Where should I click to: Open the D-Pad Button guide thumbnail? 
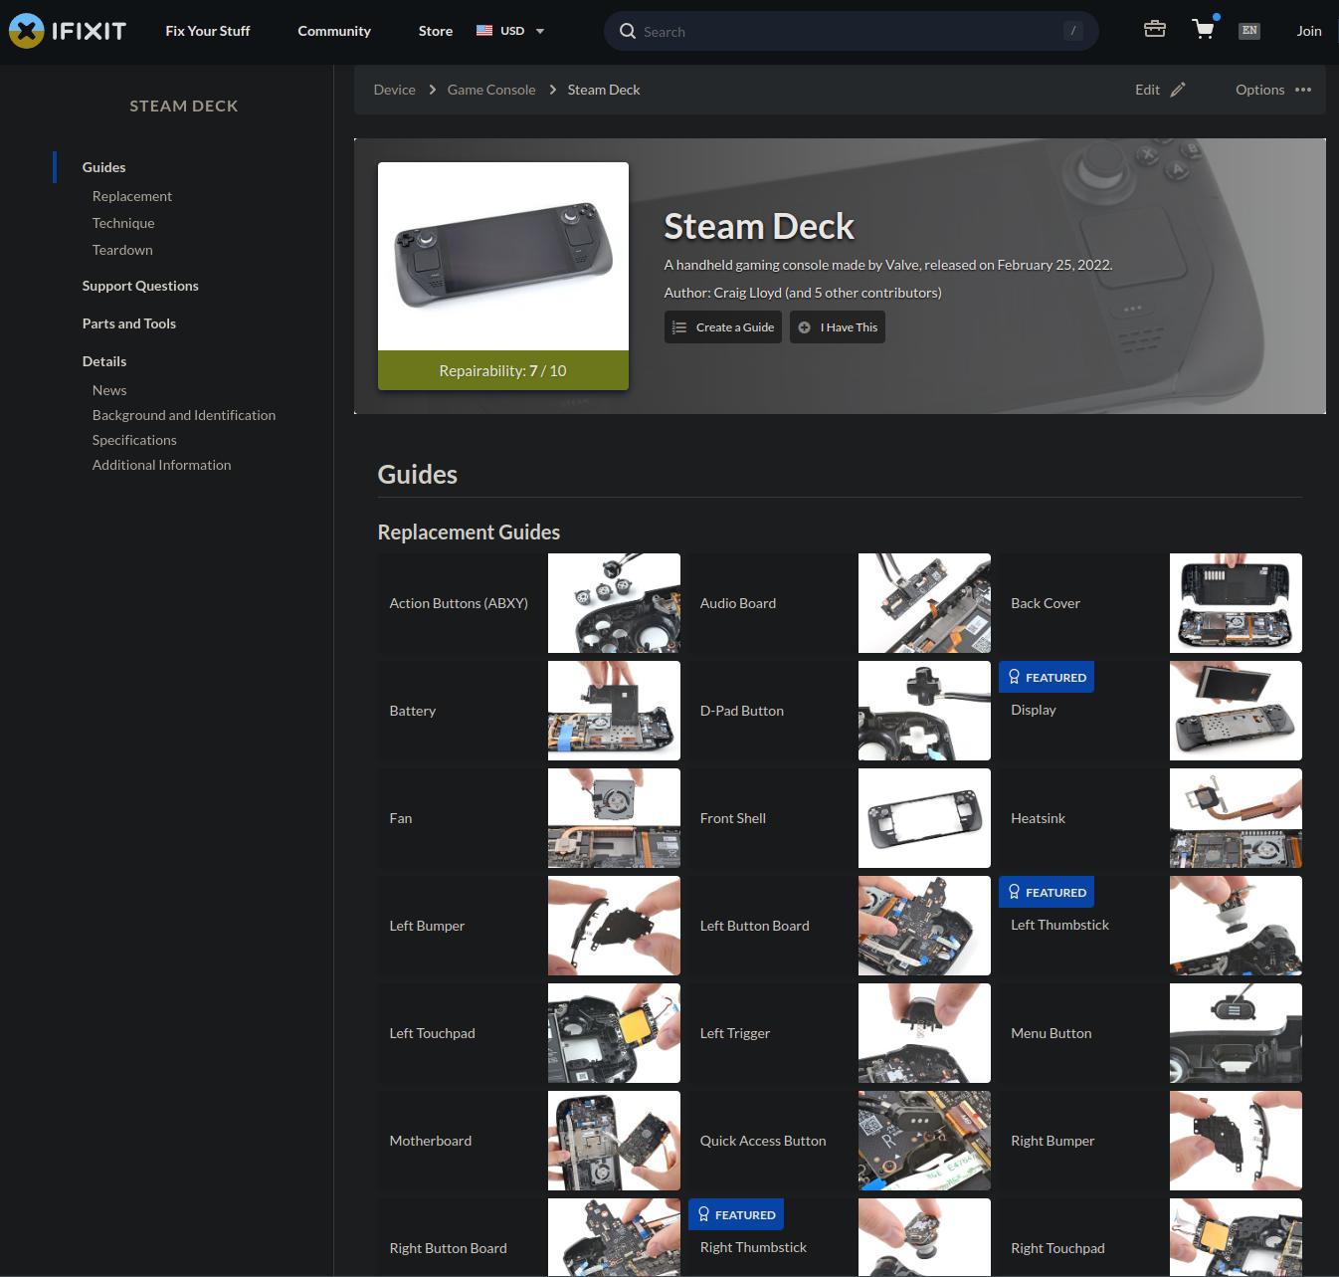click(x=924, y=711)
